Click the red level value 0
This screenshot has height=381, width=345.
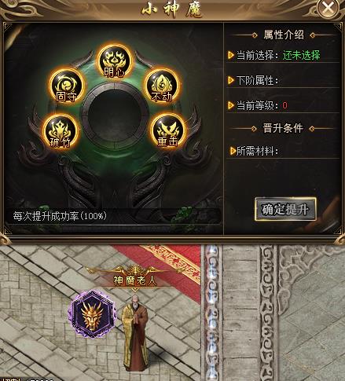tap(284, 105)
